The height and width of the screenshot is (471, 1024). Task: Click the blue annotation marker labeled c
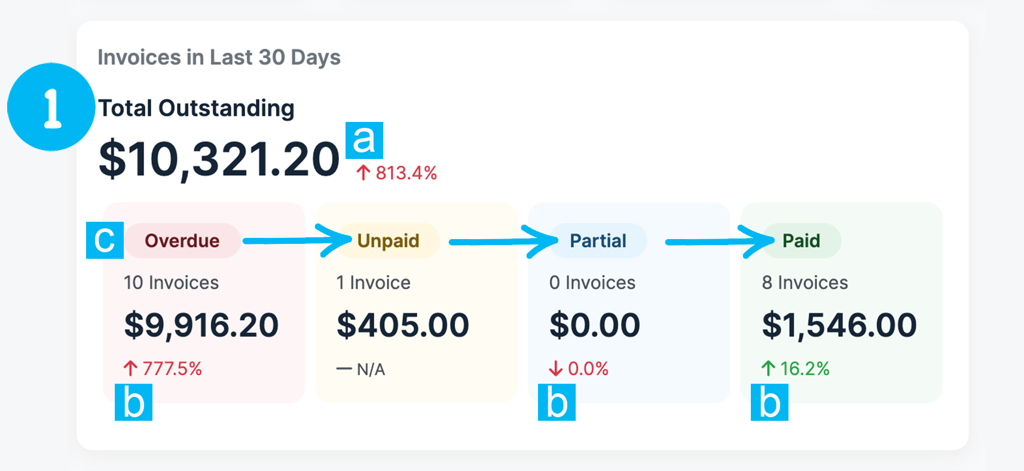click(104, 240)
